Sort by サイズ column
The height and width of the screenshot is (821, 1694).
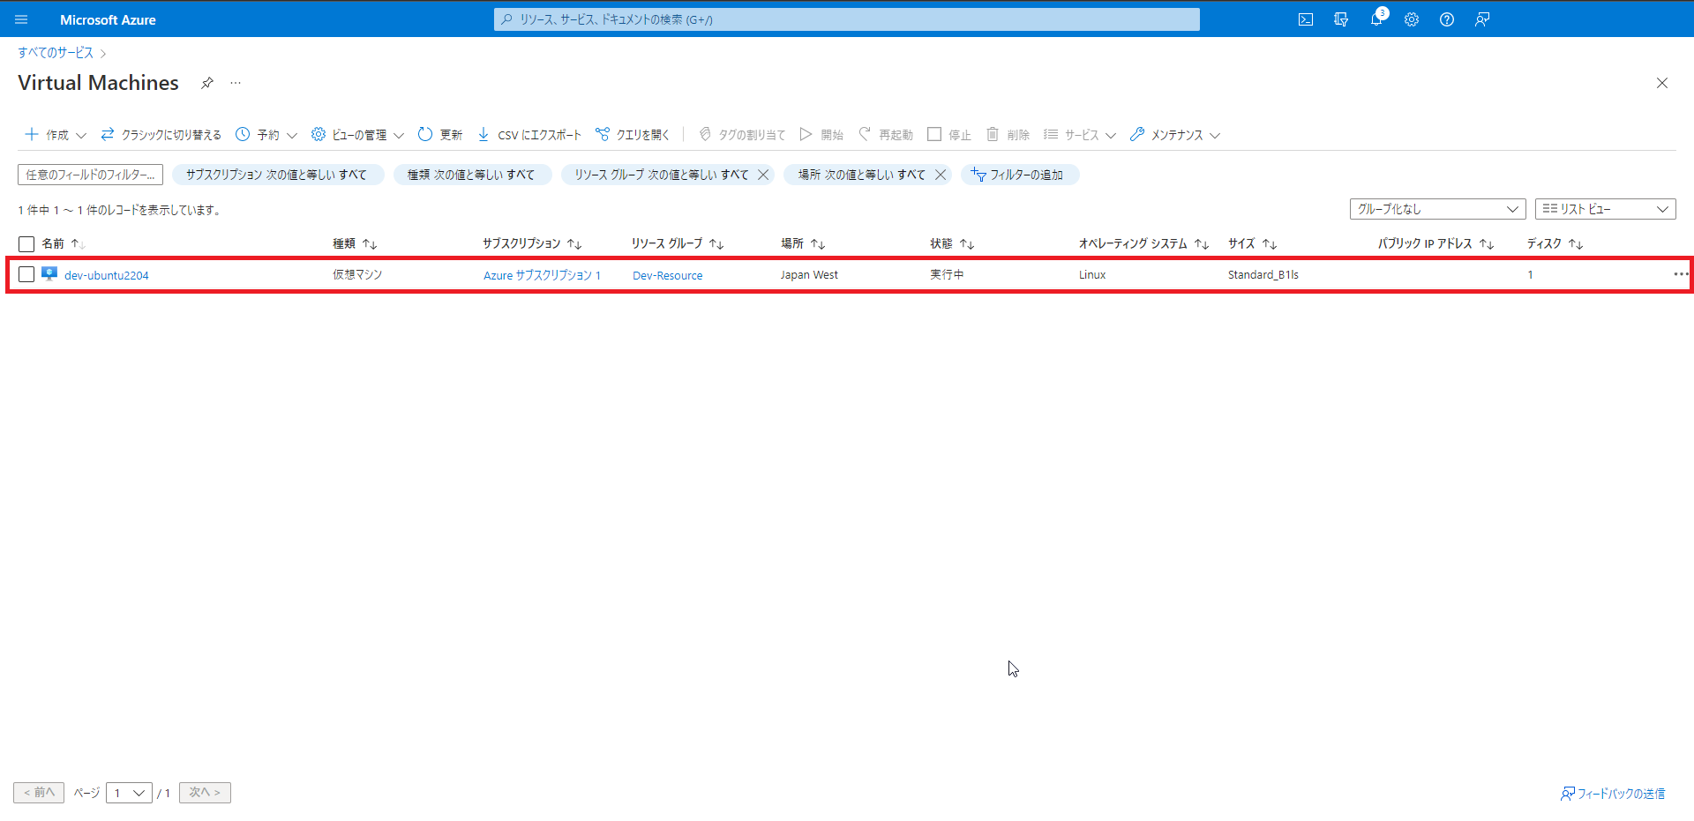click(1252, 243)
